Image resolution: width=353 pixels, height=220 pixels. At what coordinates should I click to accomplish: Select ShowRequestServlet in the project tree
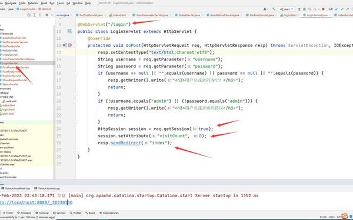pyautogui.click(x=15, y=80)
